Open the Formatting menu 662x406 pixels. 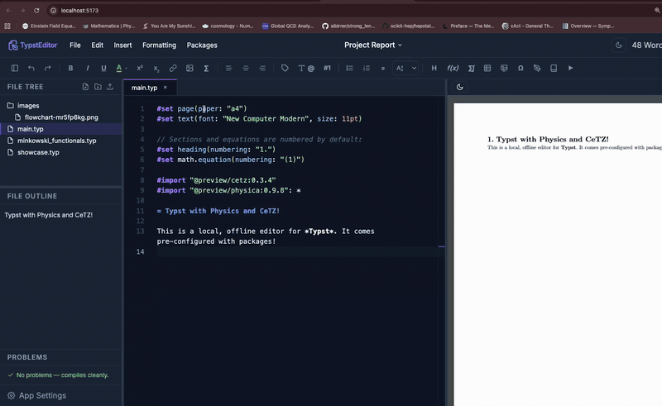coord(159,45)
